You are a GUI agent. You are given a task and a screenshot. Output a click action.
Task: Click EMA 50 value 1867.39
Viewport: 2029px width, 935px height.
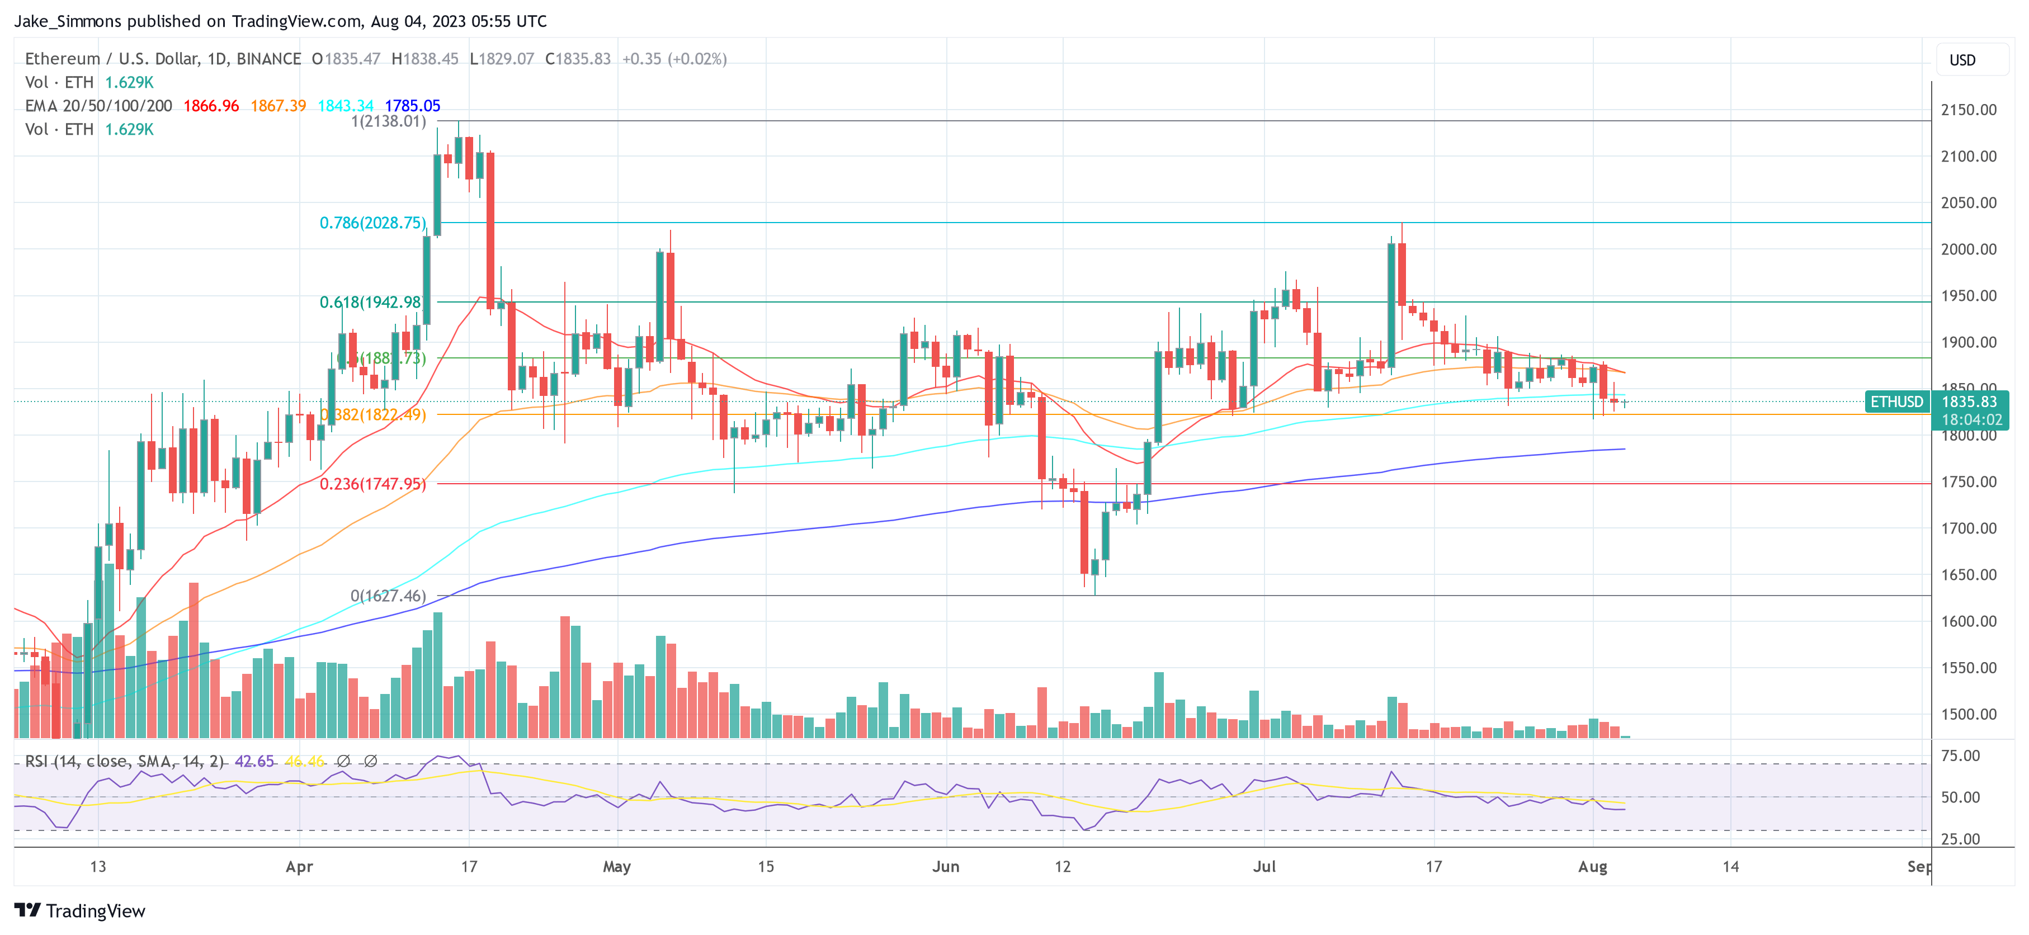tap(278, 106)
